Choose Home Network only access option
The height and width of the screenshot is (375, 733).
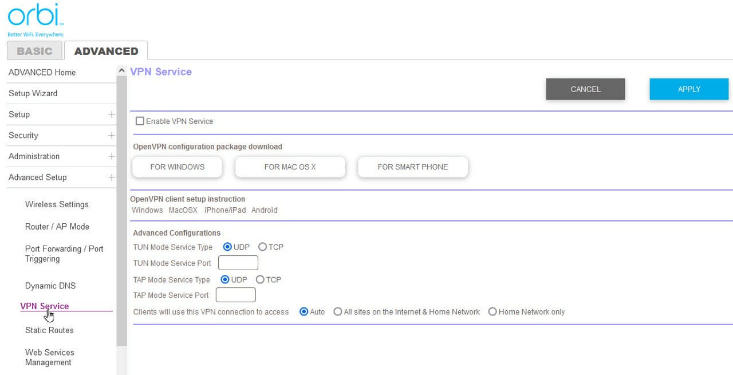[492, 312]
